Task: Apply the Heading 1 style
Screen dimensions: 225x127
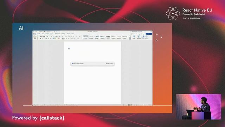Action: [97, 37]
